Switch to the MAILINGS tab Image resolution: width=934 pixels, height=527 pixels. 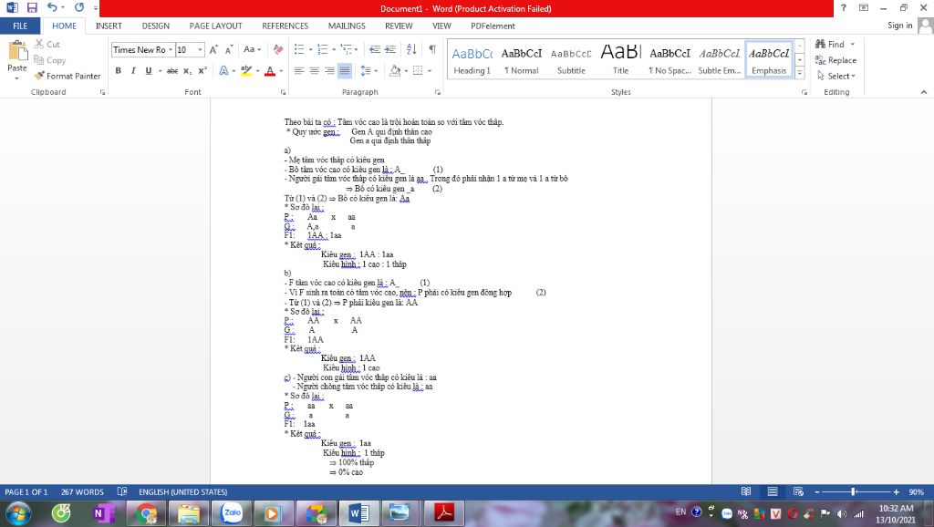347,26
